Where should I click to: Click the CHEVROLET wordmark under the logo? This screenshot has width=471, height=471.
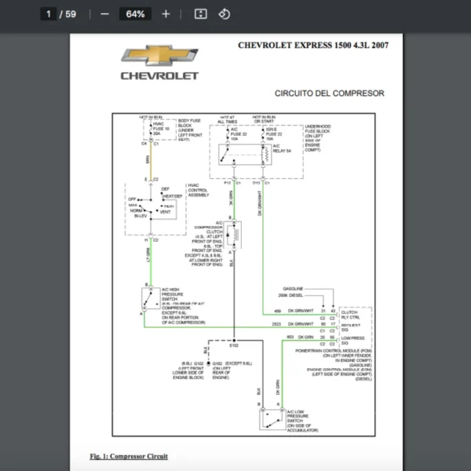click(x=159, y=75)
